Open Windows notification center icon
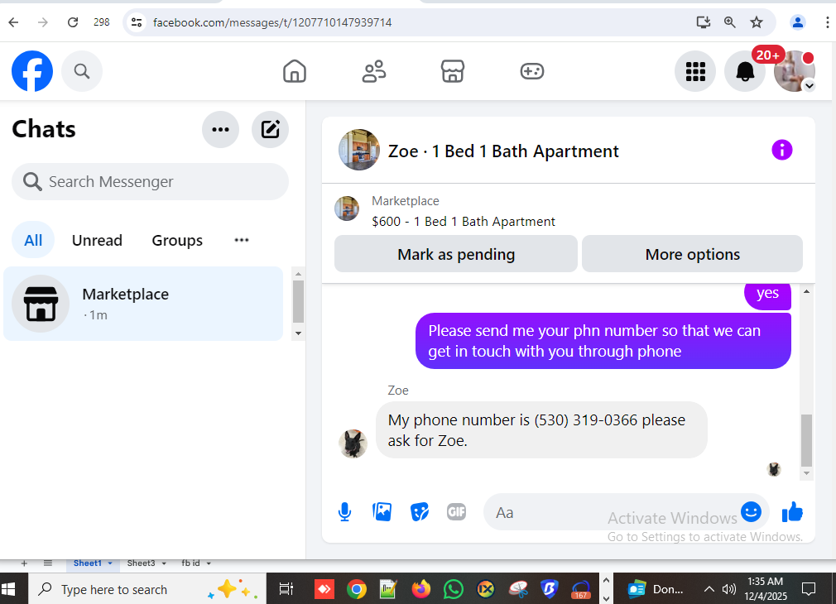836x604 pixels. (809, 589)
